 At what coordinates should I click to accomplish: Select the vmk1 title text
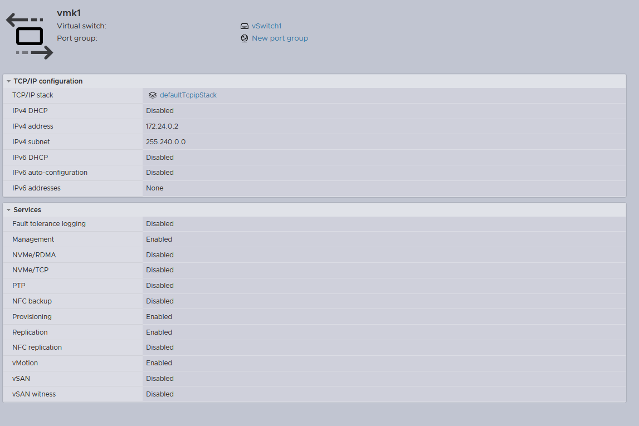[69, 13]
